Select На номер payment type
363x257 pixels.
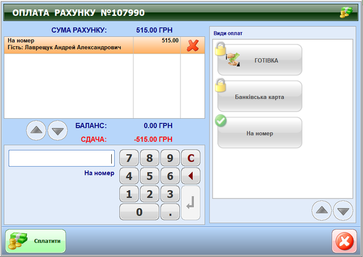point(259,133)
